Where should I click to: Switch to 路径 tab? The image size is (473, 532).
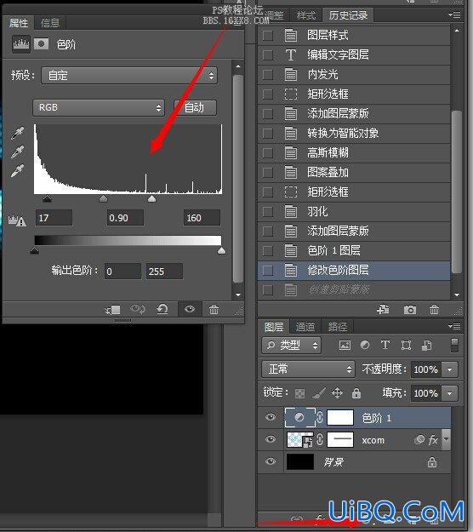point(338,327)
